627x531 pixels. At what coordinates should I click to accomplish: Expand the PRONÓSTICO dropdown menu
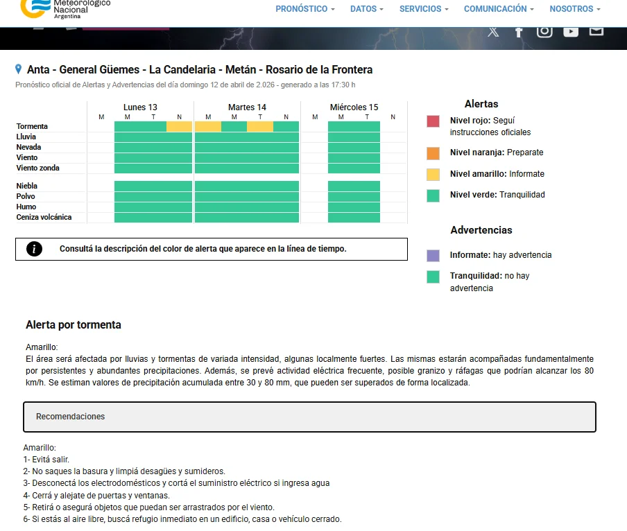coord(304,9)
